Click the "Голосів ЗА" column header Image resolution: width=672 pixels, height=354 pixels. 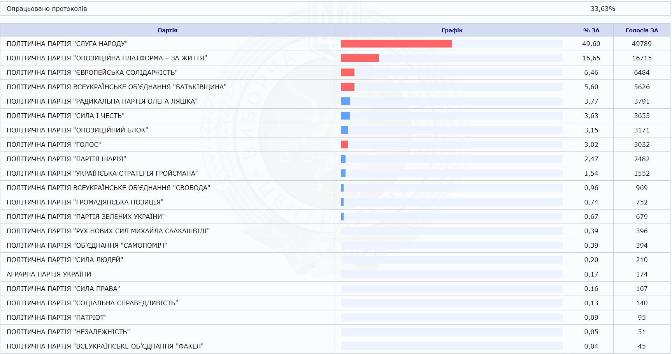tap(642, 30)
